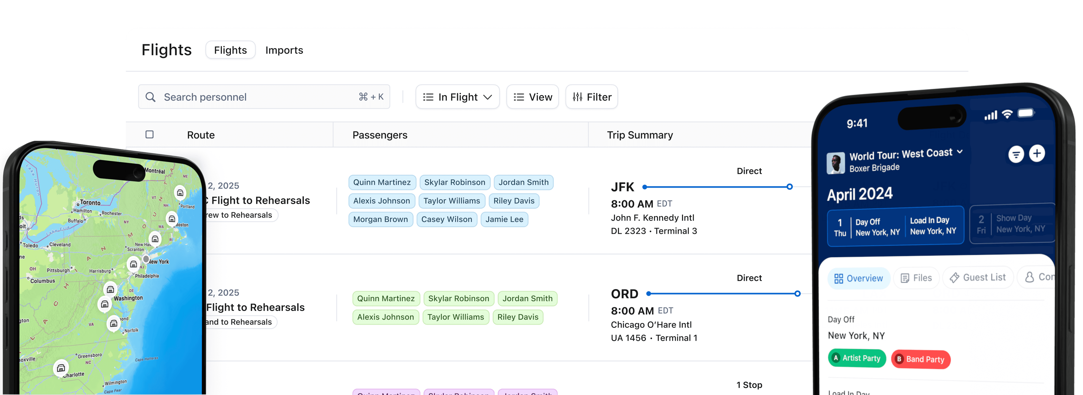Click the venue pin near Charlotte on the map

coord(61,368)
